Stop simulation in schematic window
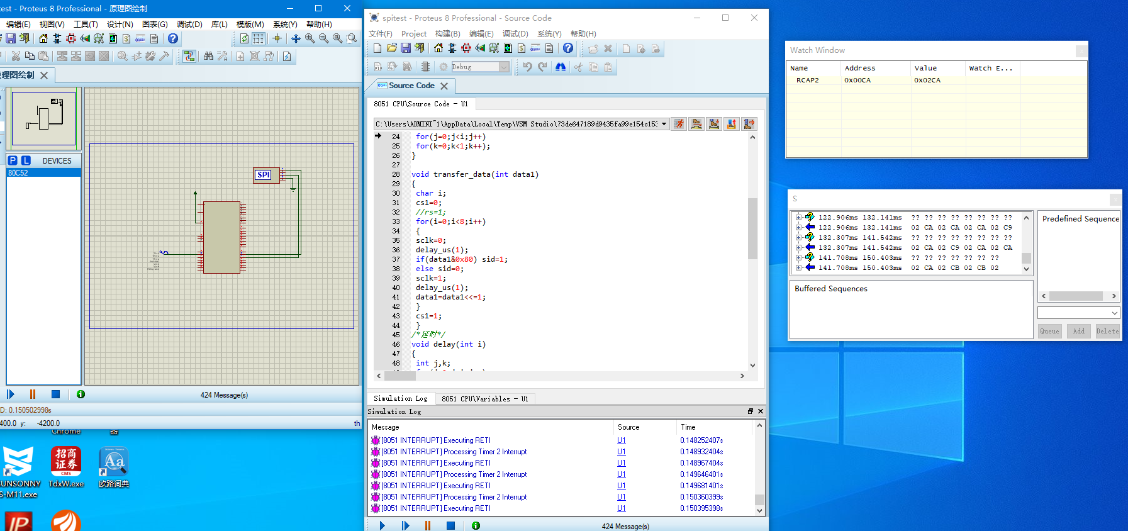This screenshot has width=1128, height=531. pyautogui.click(x=55, y=394)
